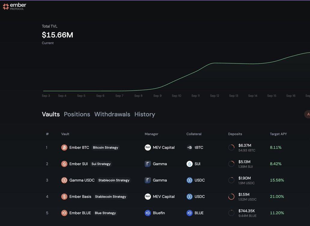This screenshot has height=226, width=310.
Task: Click USDC collateral icon in Gamma USDC row
Action: 190,180
